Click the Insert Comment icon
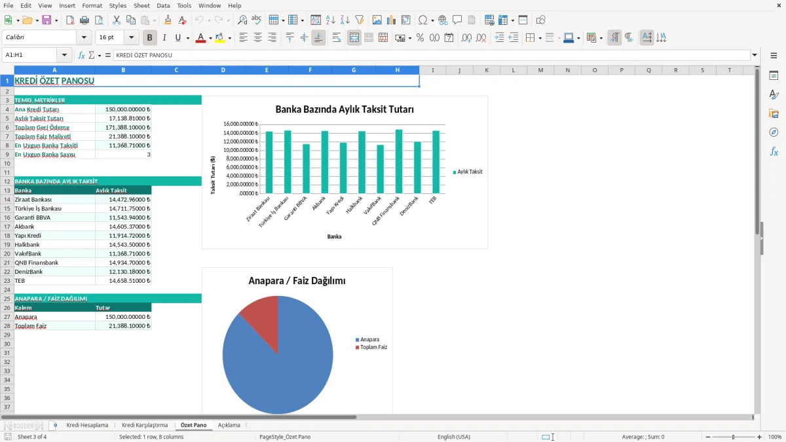 coord(457,20)
